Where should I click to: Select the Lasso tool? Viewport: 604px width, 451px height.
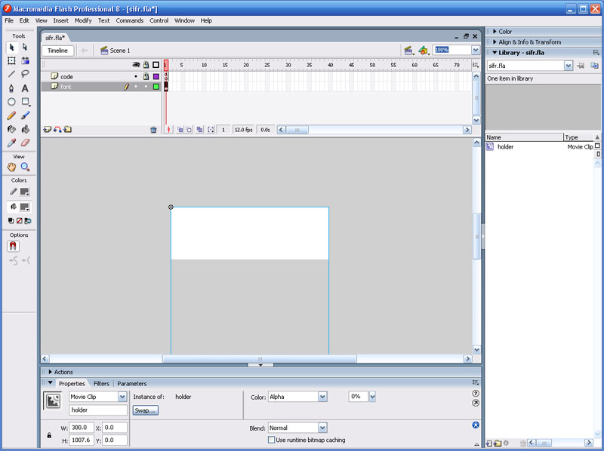coord(25,74)
